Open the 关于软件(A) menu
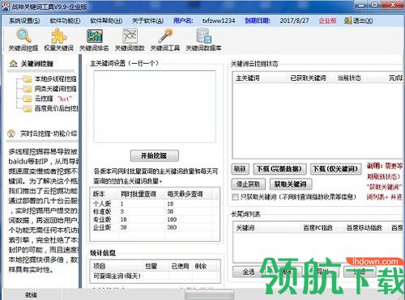 click(x=147, y=20)
